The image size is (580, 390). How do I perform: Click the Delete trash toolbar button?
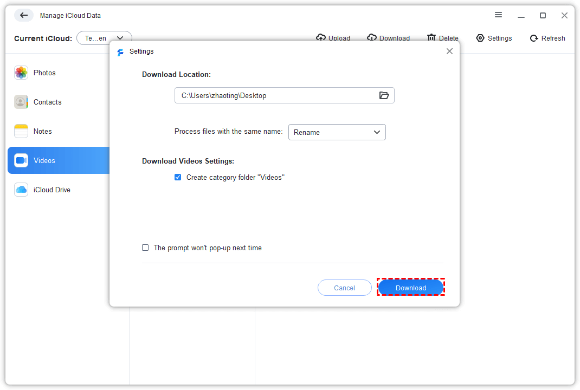tap(442, 38)
